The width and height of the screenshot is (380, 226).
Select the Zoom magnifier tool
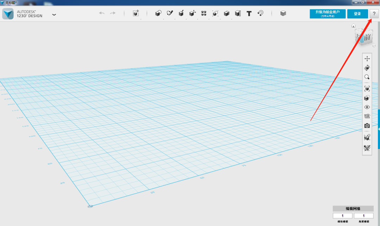coord(367,77)
